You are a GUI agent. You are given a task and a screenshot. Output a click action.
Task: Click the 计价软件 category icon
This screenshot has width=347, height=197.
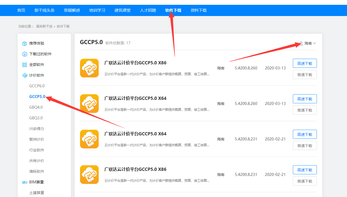point(25,75)
